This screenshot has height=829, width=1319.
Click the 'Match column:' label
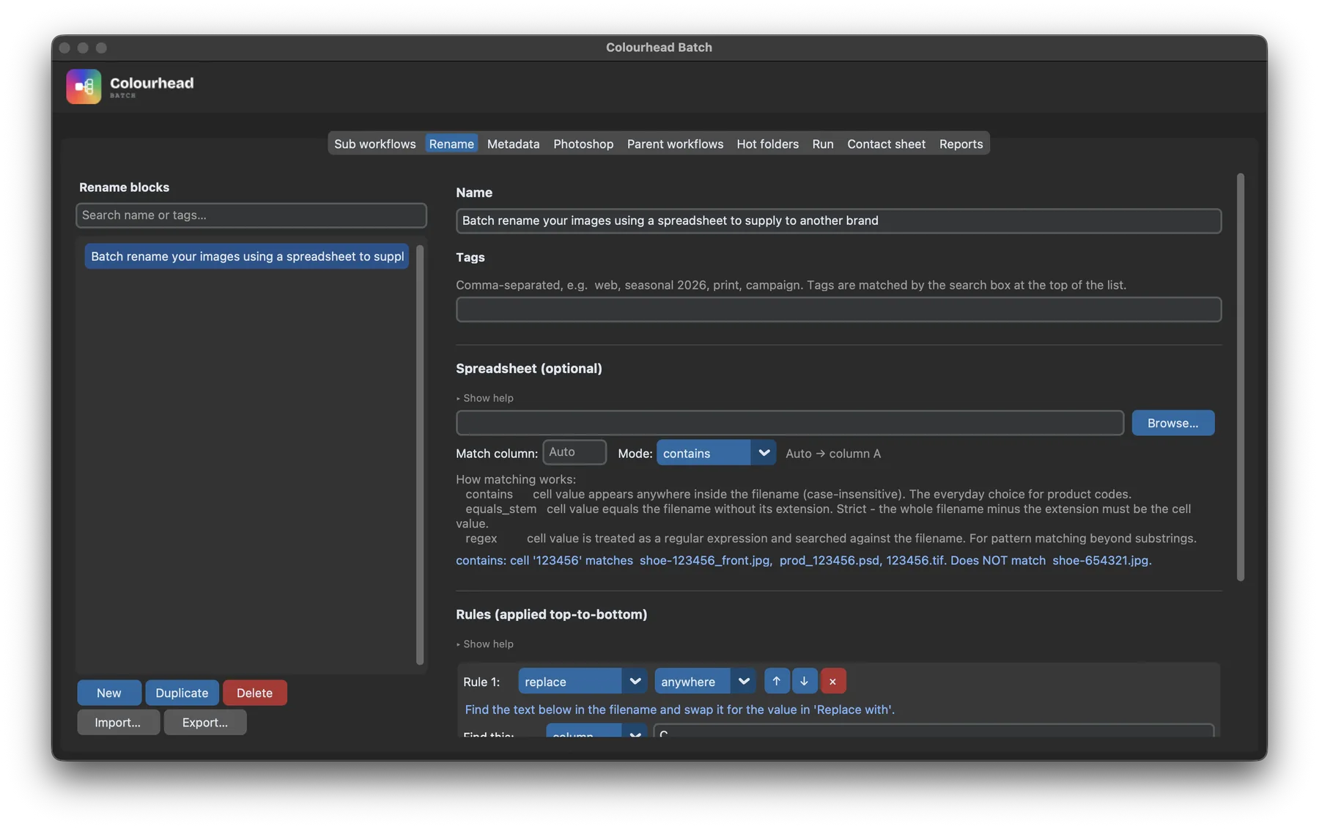(497, 454)
